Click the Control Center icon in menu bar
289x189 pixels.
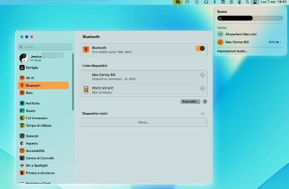click(x=255, y=2)
